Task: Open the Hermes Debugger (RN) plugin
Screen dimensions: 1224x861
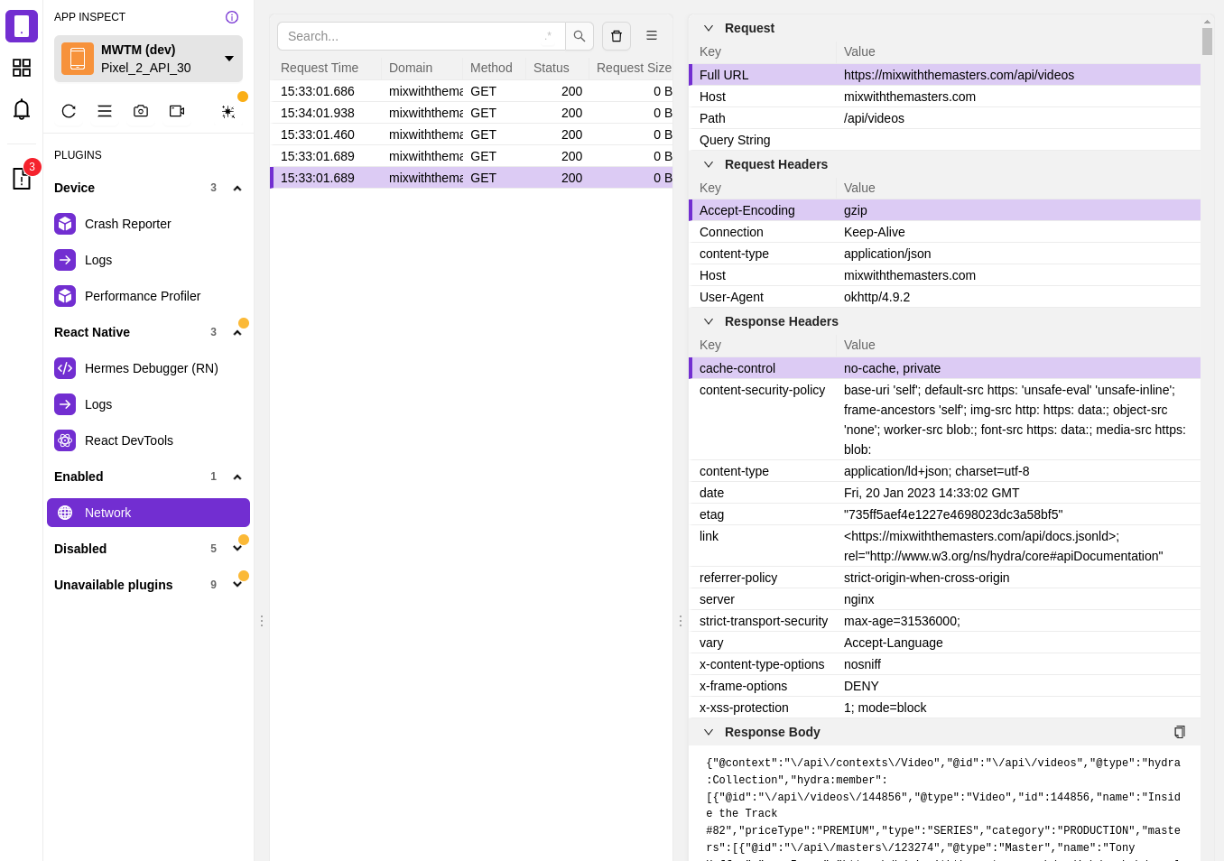Action: [x=148, y=368]
